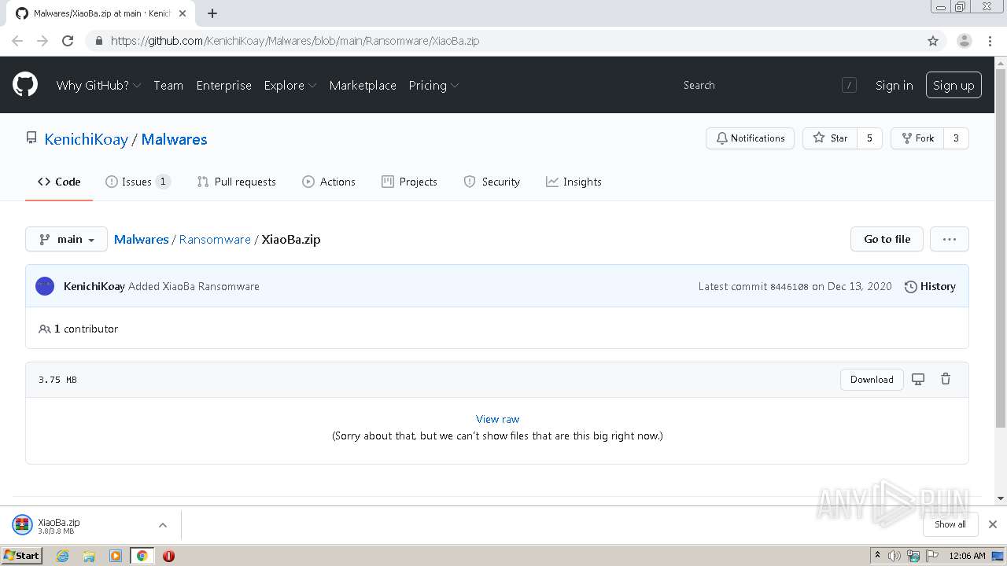Open the KenichiKoay owner link in repo title

click(x=86, y=139)
